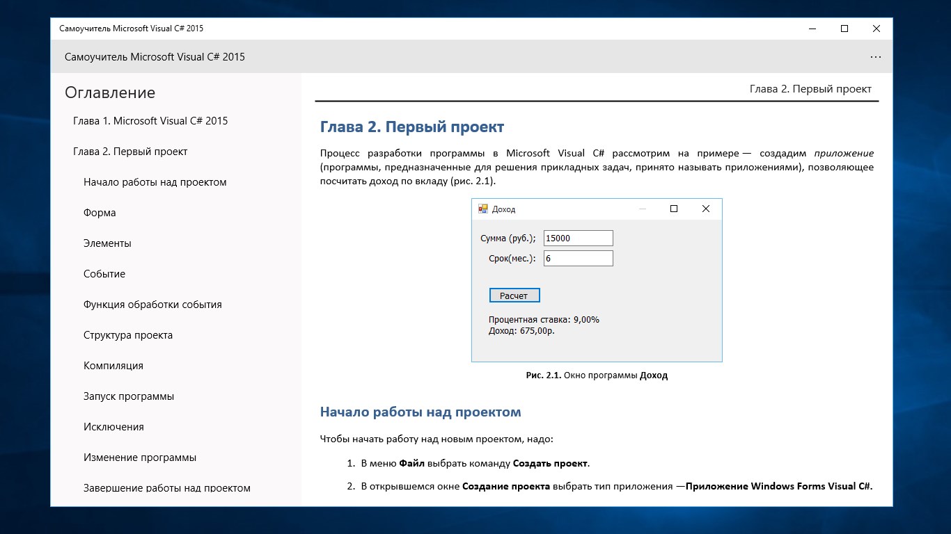Go to Завершение работы над проектом
Screen dimensions: 951x534
167,488
